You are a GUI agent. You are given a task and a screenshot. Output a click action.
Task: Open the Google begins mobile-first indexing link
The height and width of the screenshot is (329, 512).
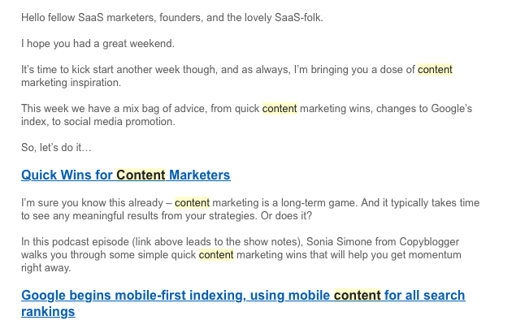pos(243,303)
